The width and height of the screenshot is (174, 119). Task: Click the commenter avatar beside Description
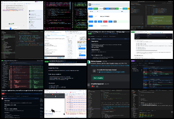(89, 39)
